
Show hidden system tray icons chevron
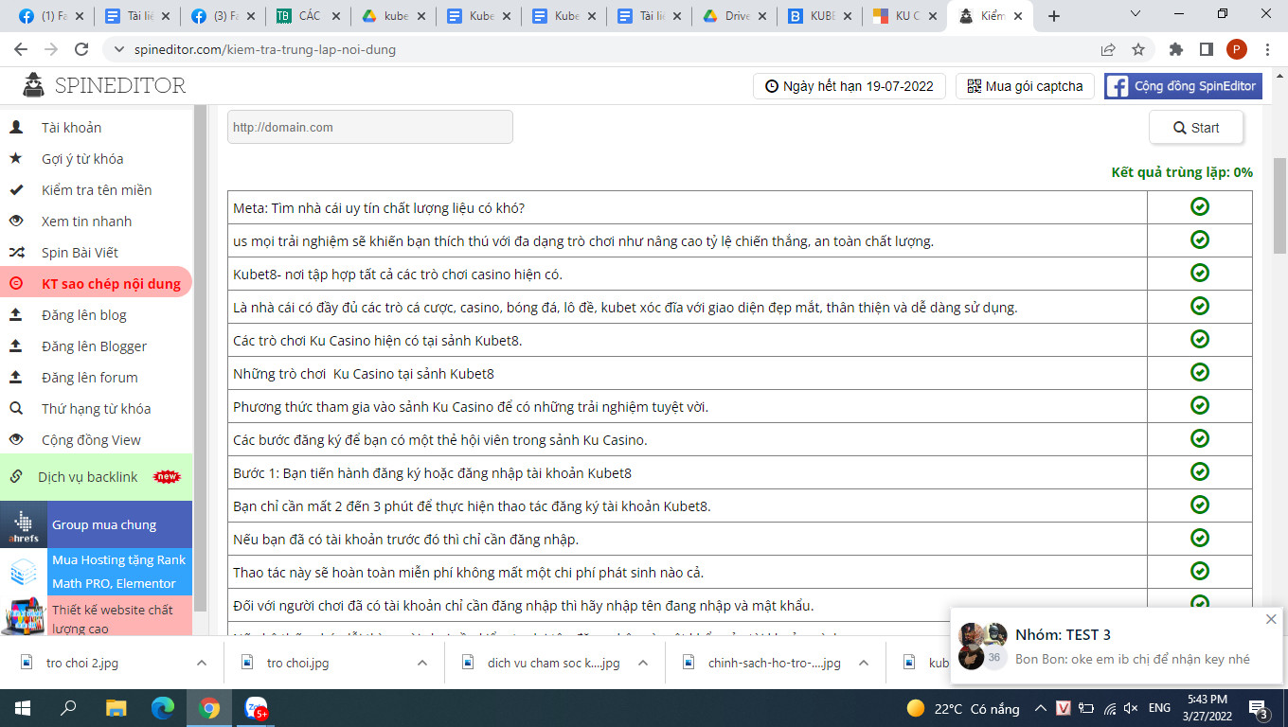[x=1040, y=708]
